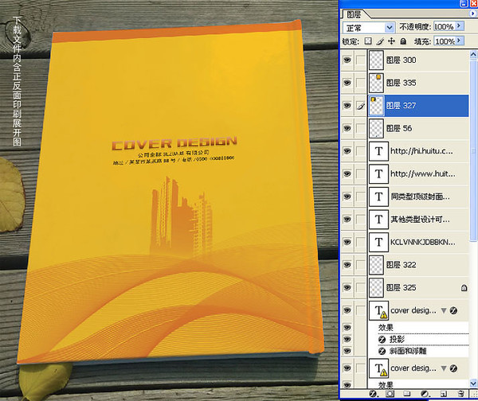This screenshot has height=401, width=478.
Task: Click the T thumbnail of http://hi.huitu layer
Action: [378, 151]
